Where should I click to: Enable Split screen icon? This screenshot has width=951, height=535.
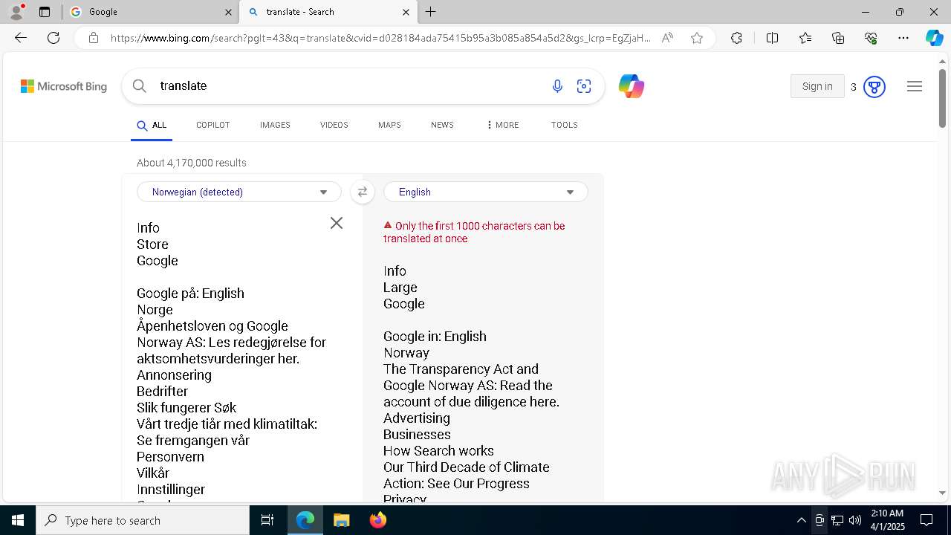click(772, 38)
